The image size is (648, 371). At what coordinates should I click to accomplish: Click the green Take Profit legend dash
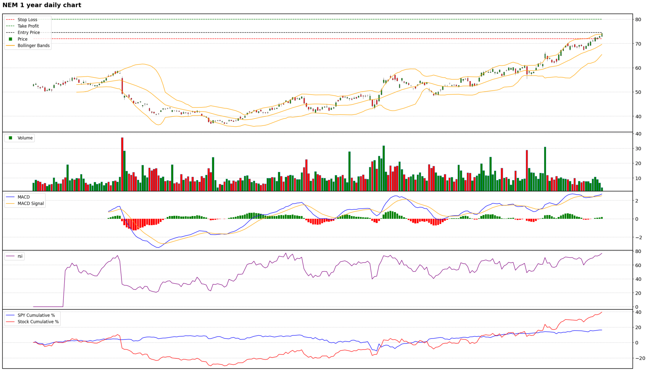tap(10, 26)
